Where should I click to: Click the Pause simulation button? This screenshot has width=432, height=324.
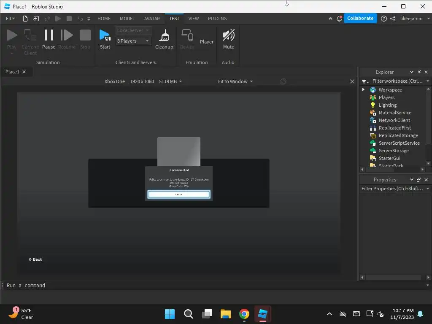[x=49, y=39]
